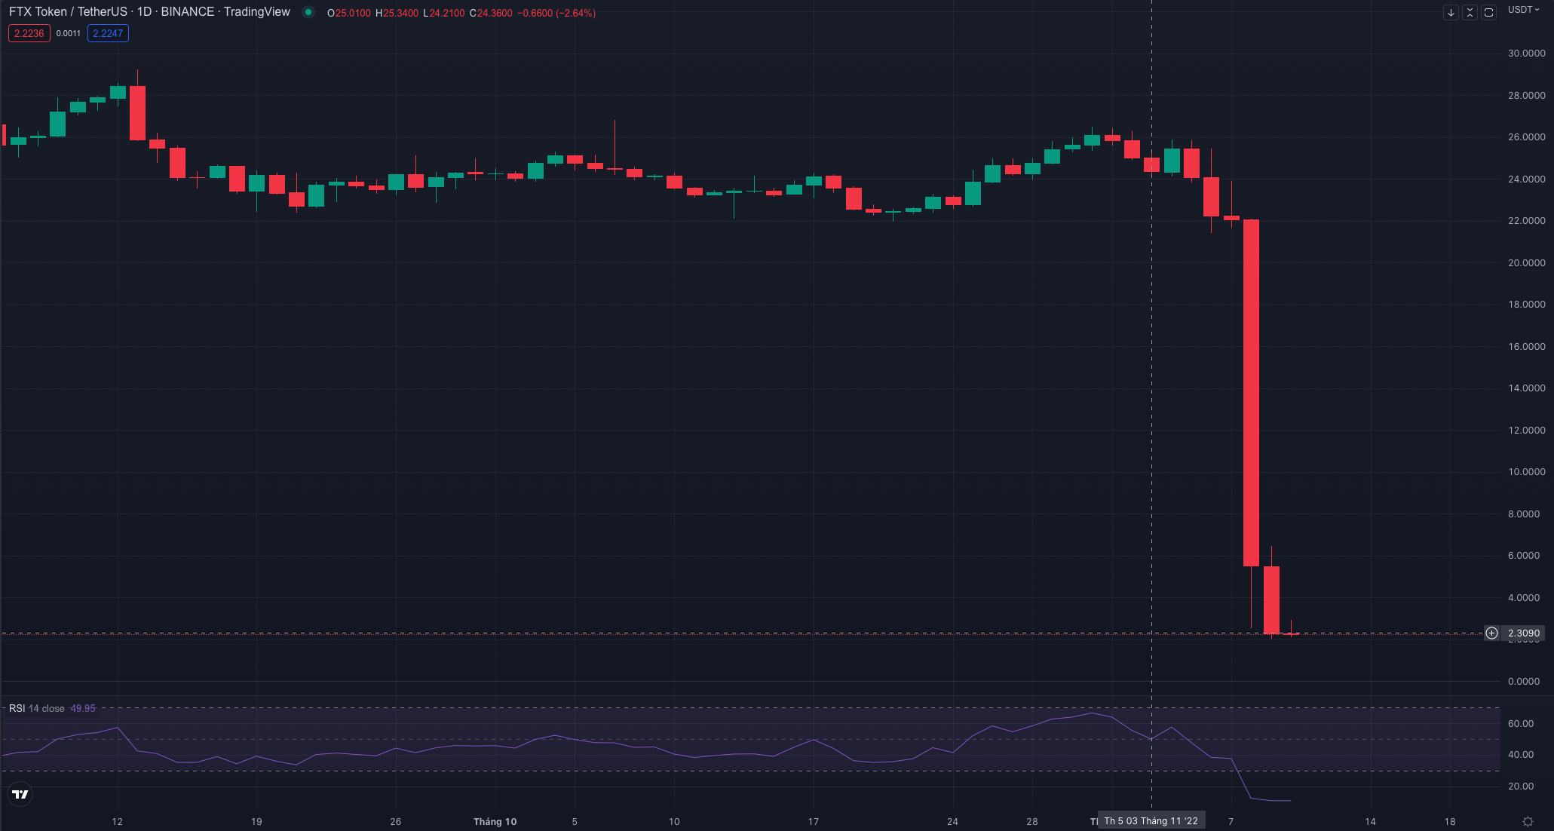Click the spread value 0.0011 between prices
The height and width of the screenshot is (831, 1554).
click(x=69, y=33)
